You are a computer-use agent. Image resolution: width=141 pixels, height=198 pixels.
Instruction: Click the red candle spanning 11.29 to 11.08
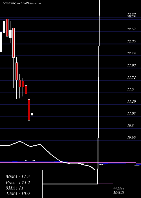click(x=29, y=110)
